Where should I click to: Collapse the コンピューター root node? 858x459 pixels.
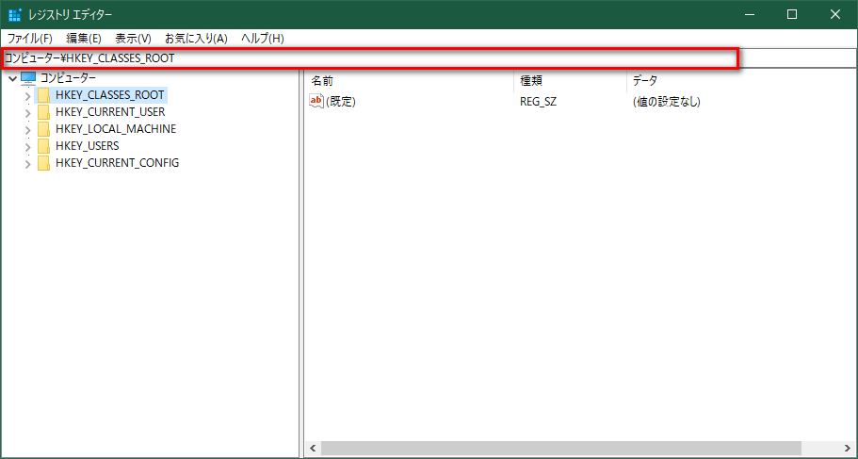(11, 78)
